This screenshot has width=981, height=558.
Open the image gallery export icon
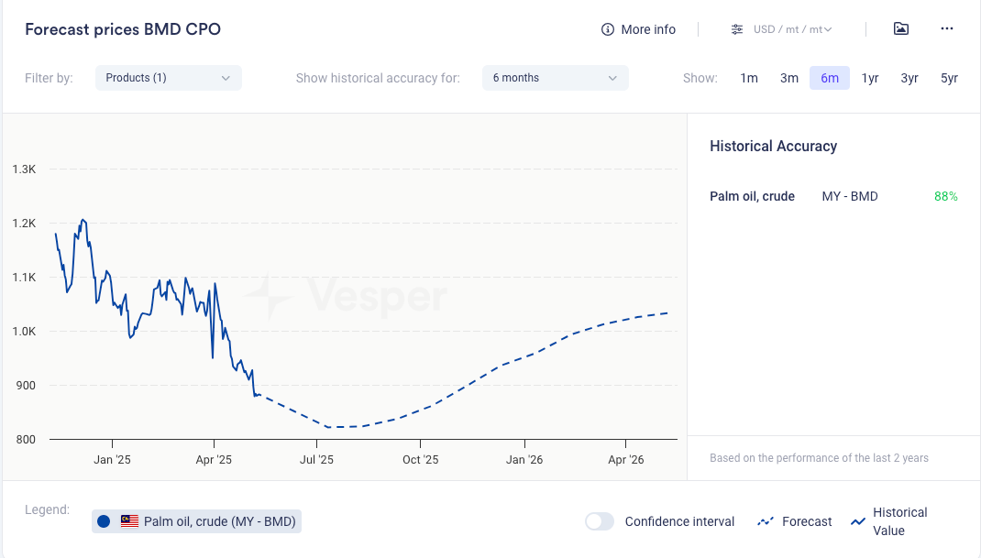point(901,28)
